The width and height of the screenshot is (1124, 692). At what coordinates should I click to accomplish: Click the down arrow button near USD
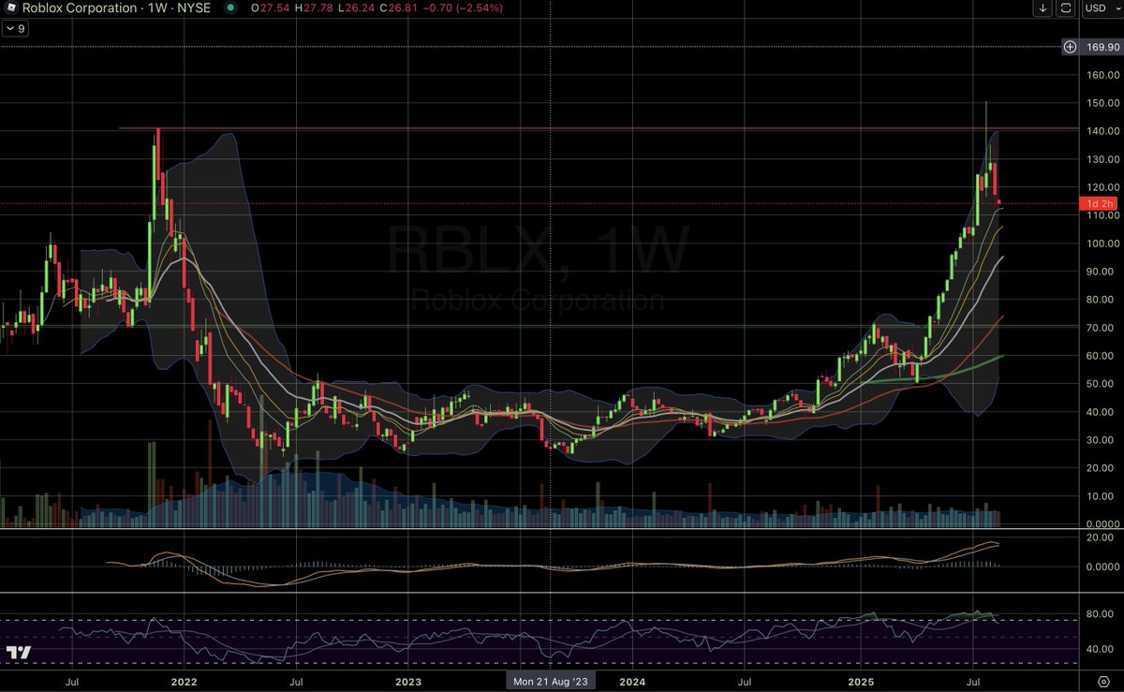1044,8
